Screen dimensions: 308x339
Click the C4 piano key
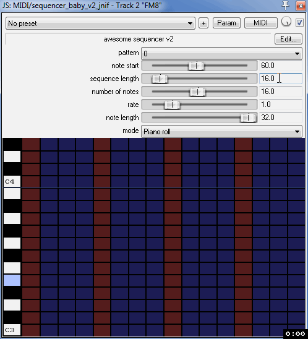(12, 181)
